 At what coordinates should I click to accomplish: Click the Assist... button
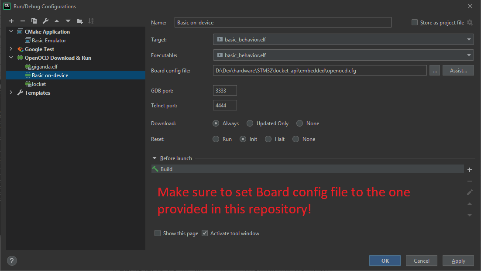tap(458, 71)
